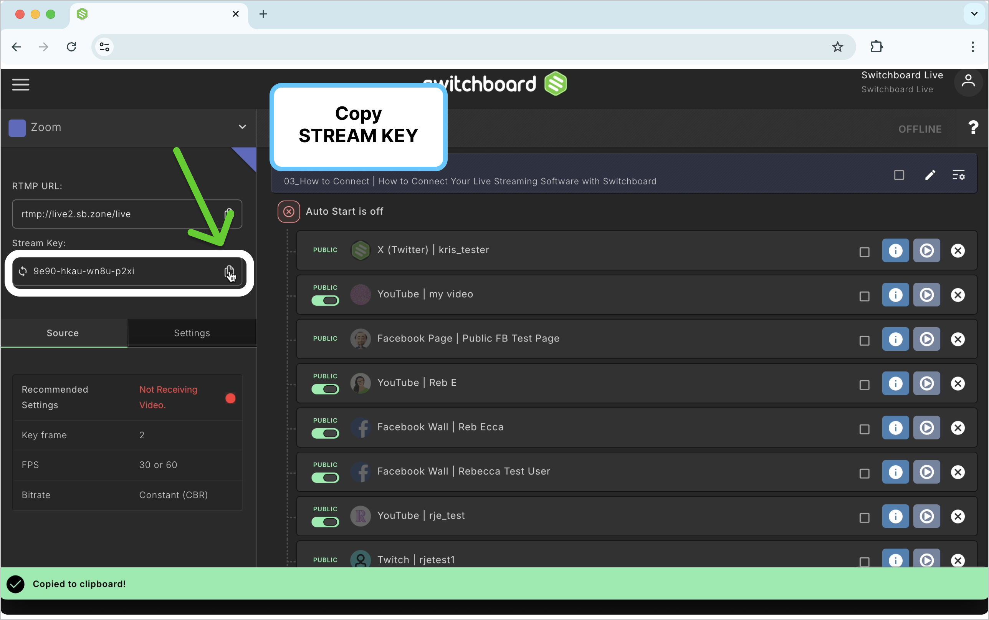
Task: Start streaming to YouTube rje_test
Action: tap(926, 516)
